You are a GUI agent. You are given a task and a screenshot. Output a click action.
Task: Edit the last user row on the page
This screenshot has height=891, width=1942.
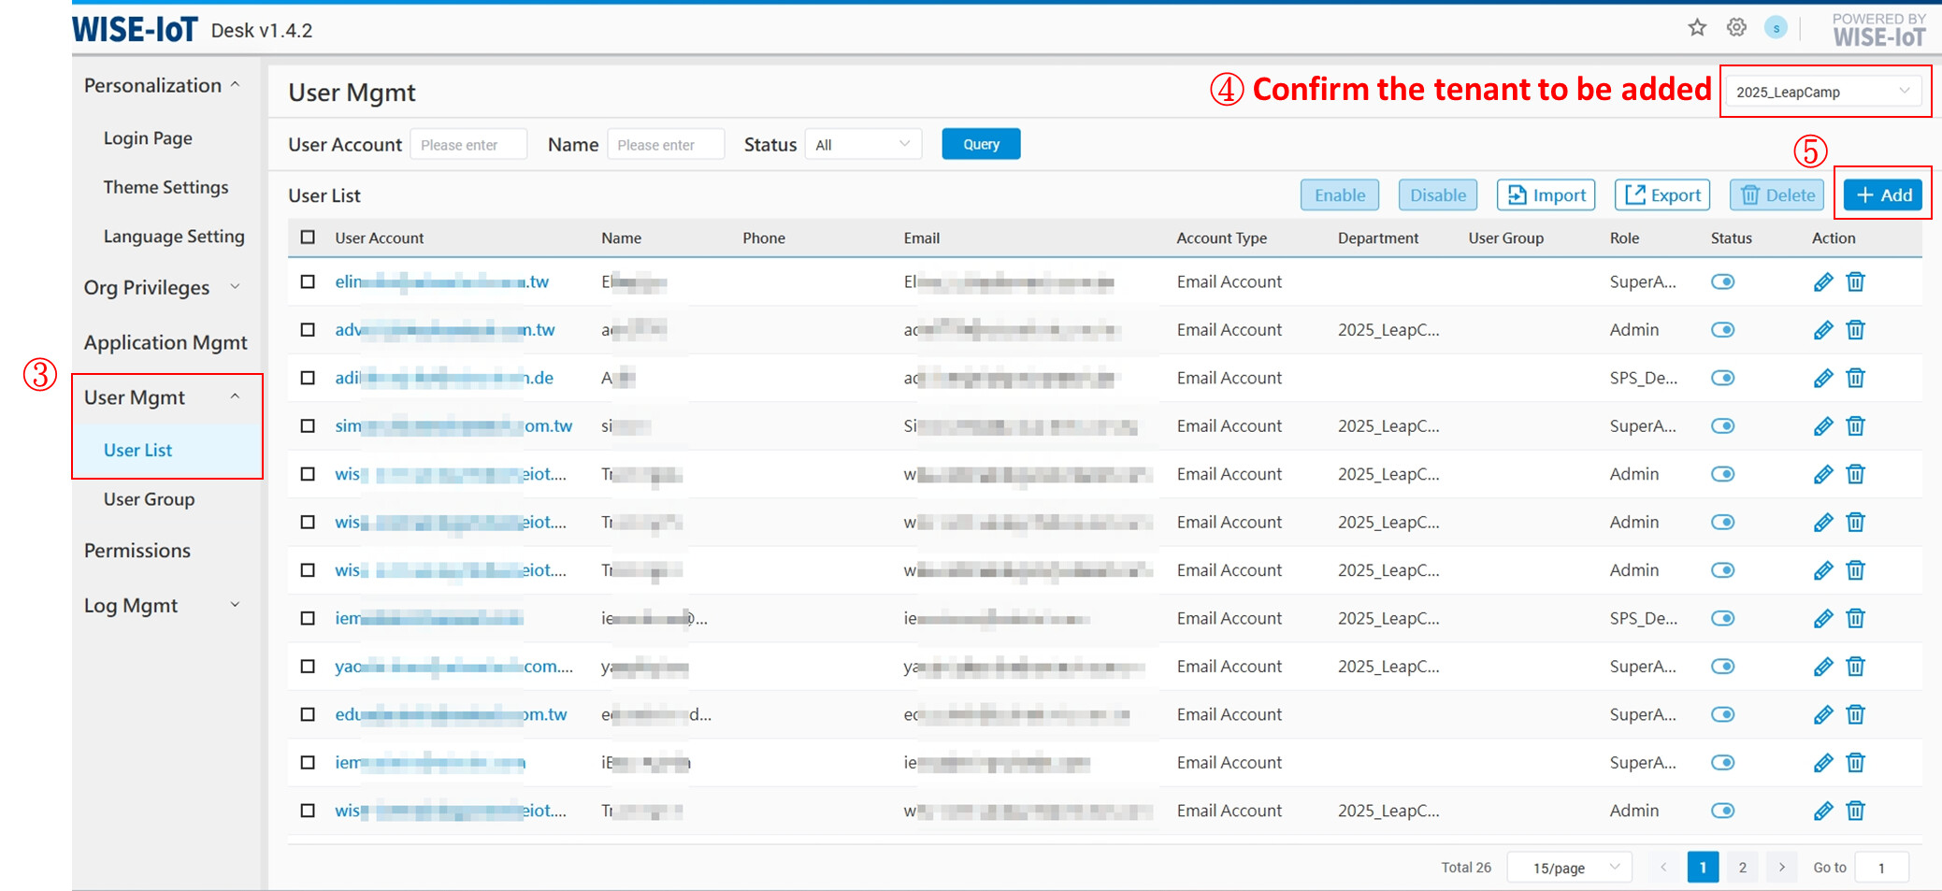click(1823, 811)
